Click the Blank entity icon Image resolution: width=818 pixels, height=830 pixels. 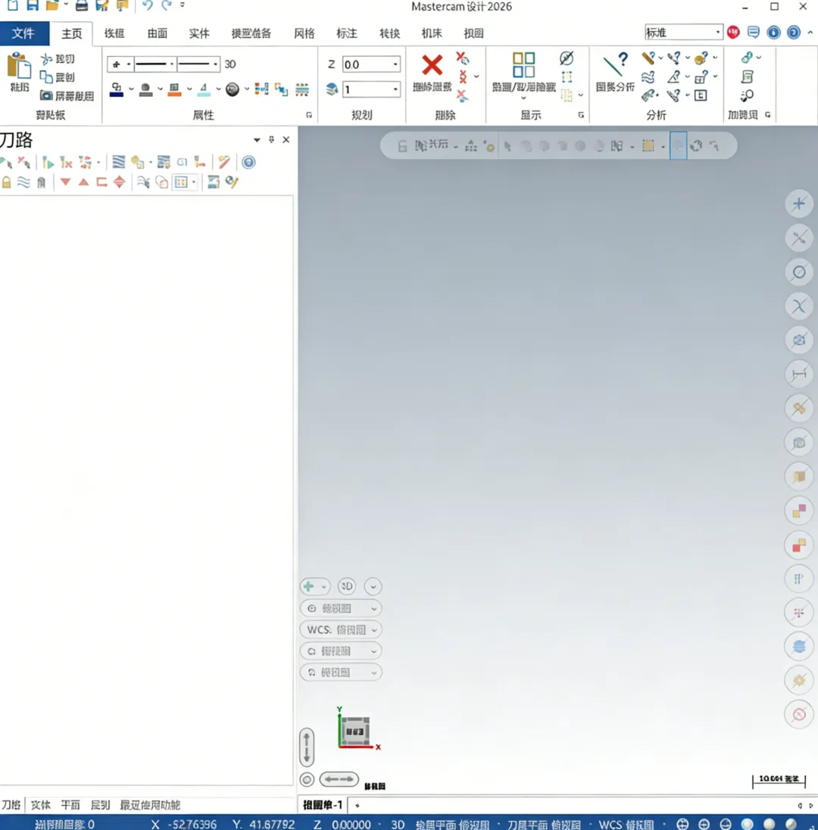pos(567,58)
